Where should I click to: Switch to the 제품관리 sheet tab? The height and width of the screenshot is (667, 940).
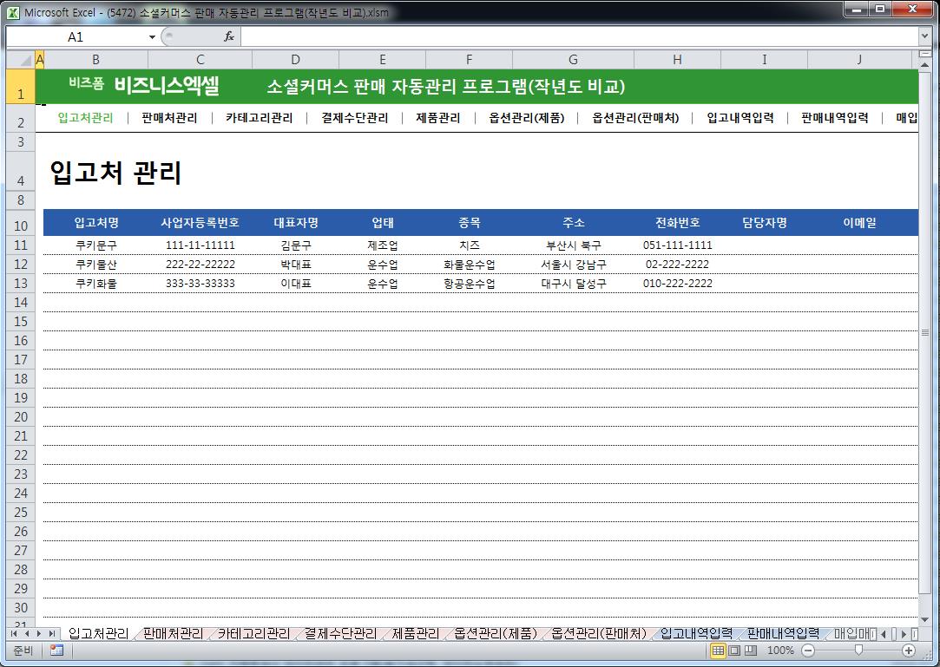click(x=416, y=633)
